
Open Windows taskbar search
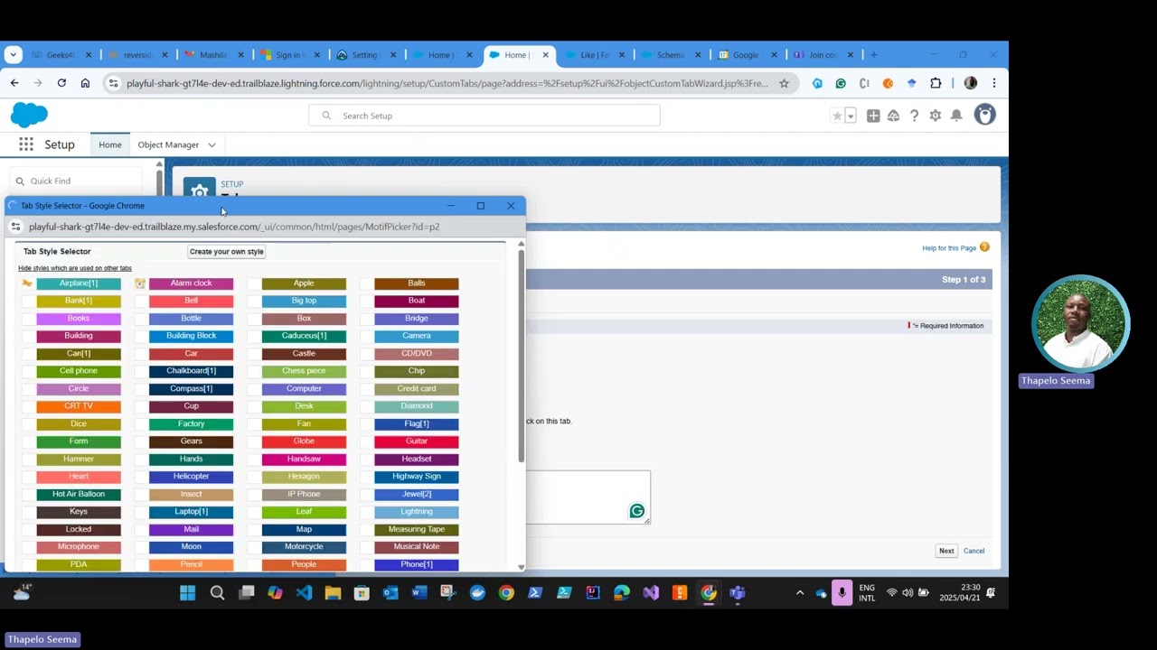click(217, 593)
